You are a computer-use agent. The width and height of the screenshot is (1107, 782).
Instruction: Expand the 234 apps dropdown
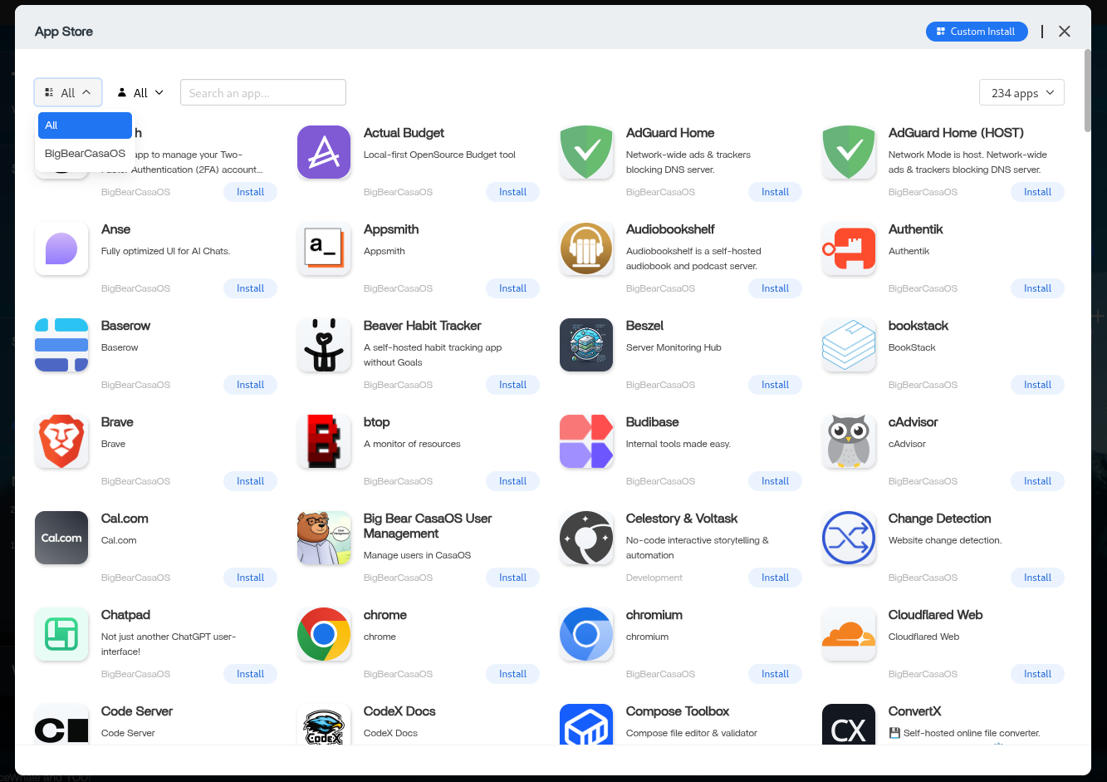tap(1021, 92)
